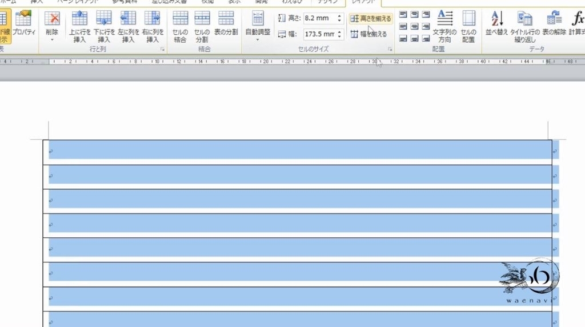Decrease column width with down spinner arrow

click(x=339, y=36)
